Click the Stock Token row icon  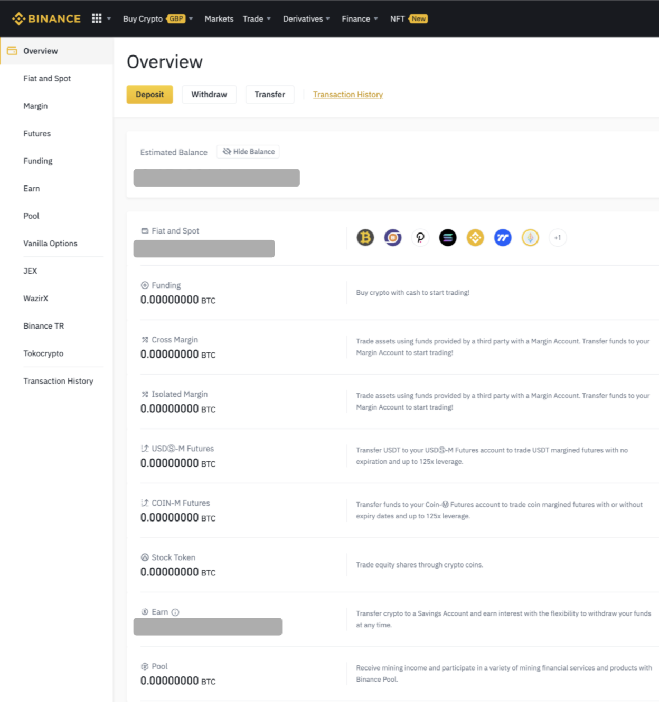click(145, 557)
